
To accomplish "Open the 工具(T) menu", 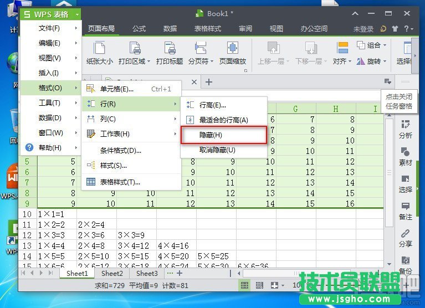I will (x=51, y=102).
